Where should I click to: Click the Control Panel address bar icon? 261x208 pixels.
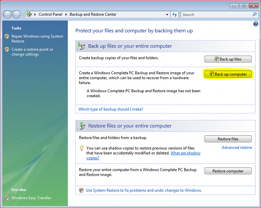(x=29, y=14)
